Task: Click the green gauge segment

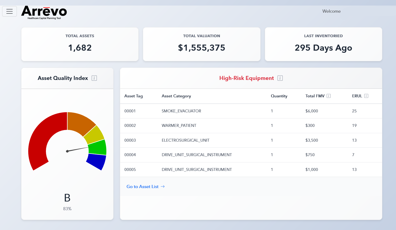Action: coord(98,147)
